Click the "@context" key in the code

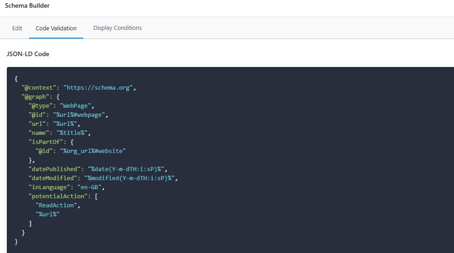(x=39, y=88)
